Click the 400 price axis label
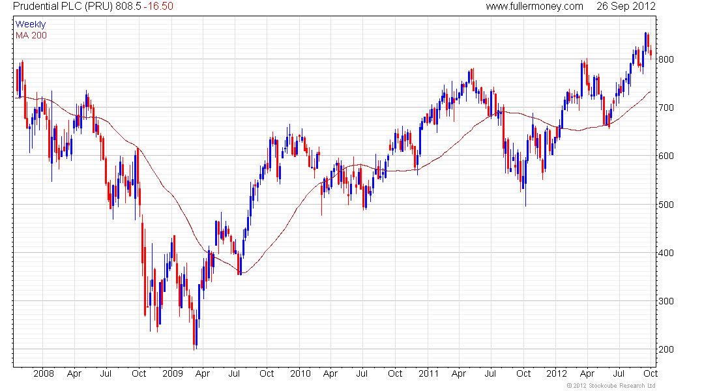Viewport: 717px width, 391px height. click(x=666, y=253)
